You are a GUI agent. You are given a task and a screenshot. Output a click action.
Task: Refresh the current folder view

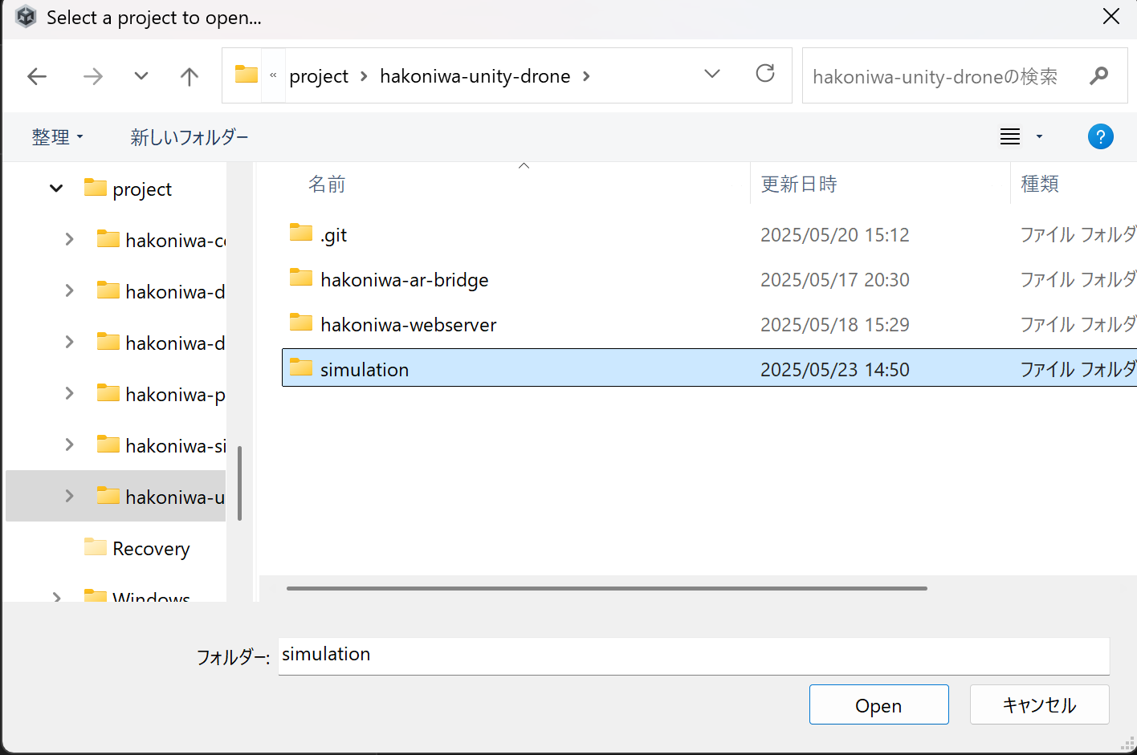point(764,75)
